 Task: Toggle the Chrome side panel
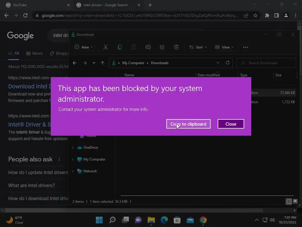point(277,15)
